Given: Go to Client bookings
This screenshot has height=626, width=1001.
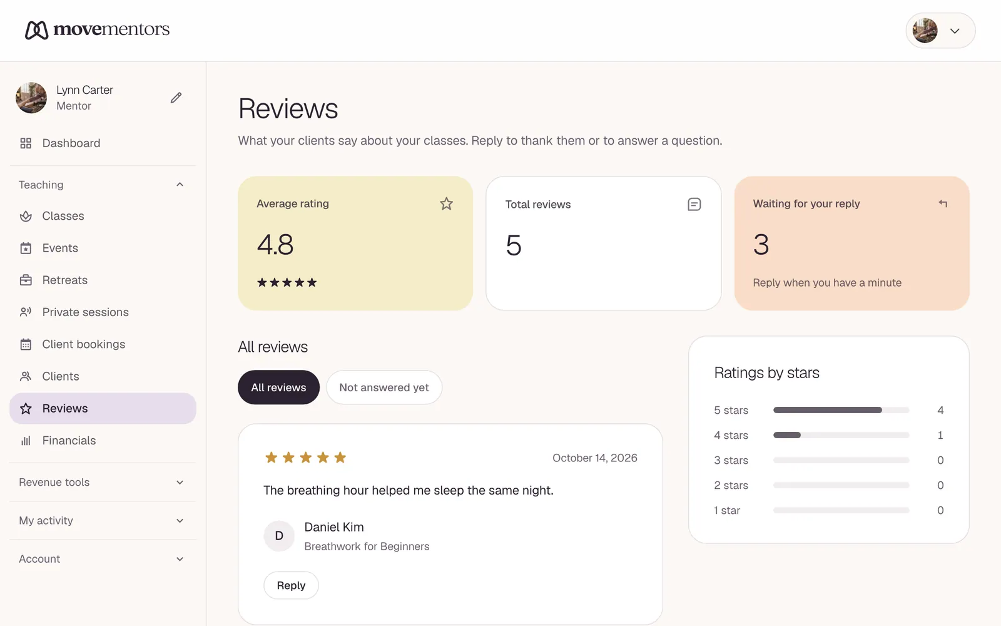Looking at the screenshot, I should pos(103,344).
